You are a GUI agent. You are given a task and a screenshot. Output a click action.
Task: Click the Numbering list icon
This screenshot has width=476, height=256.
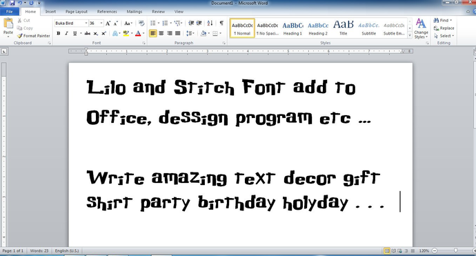point(165,23)
